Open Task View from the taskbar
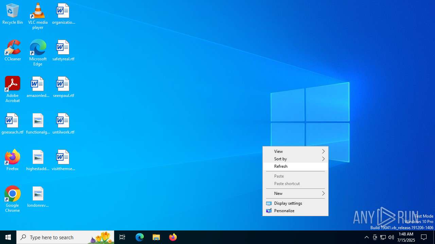The height and width of the screenshot is (244, 435). coord(122,237)
